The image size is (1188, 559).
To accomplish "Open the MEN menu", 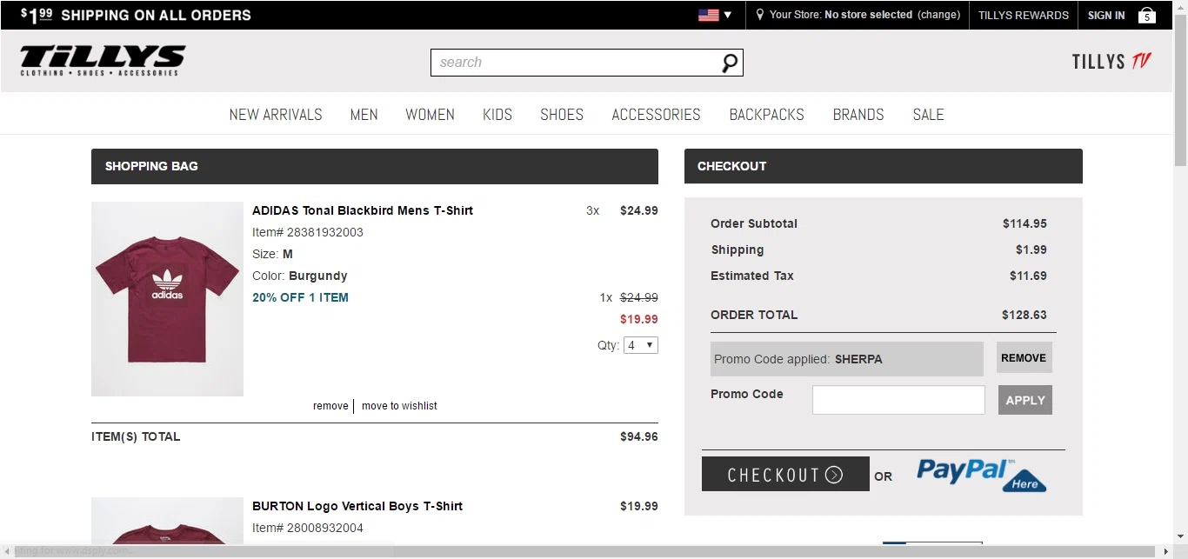I will tap(364, 115).
